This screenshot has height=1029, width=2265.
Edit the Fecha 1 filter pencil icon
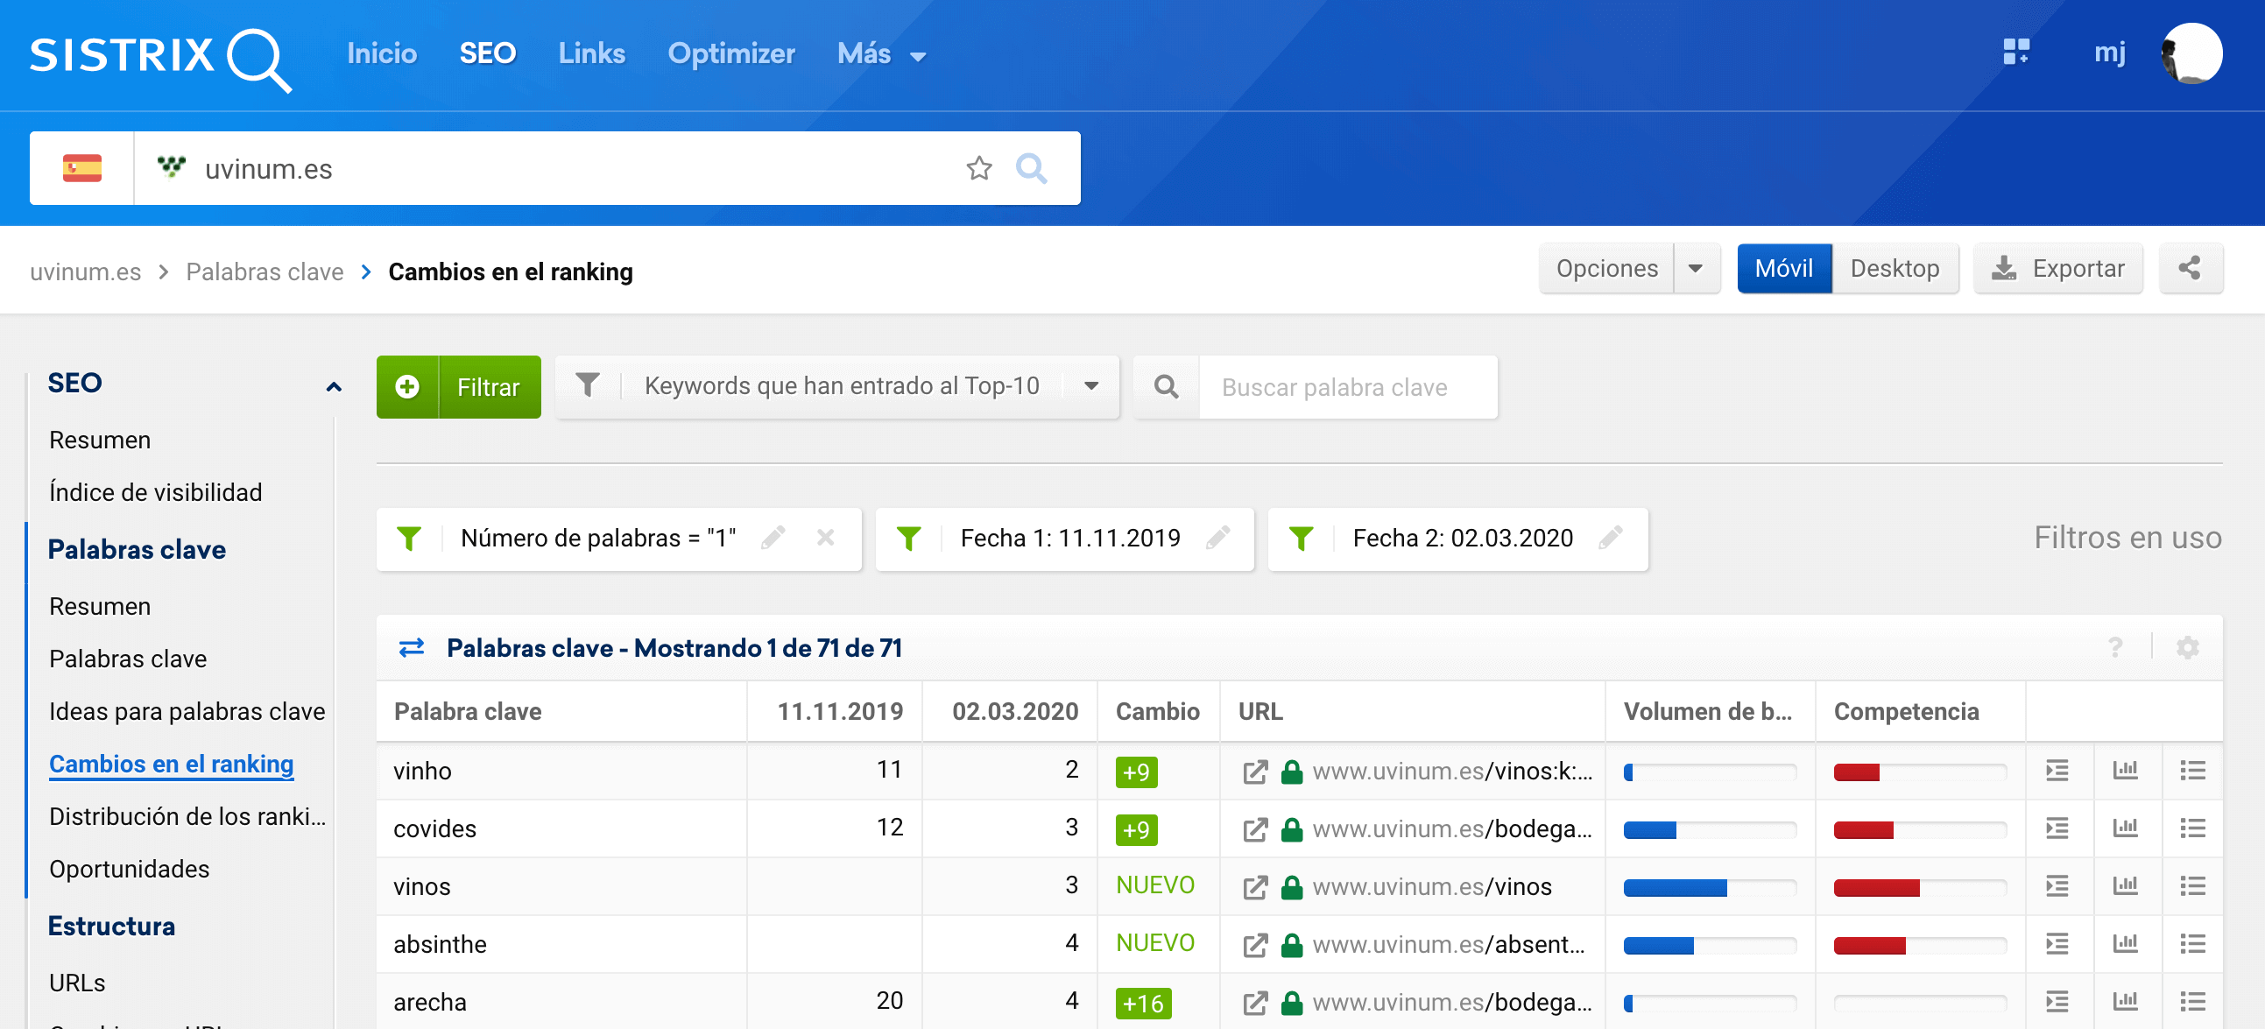coord(1217,539)
